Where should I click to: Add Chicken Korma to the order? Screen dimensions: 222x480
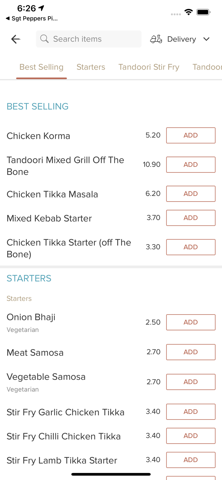(191, 135)
